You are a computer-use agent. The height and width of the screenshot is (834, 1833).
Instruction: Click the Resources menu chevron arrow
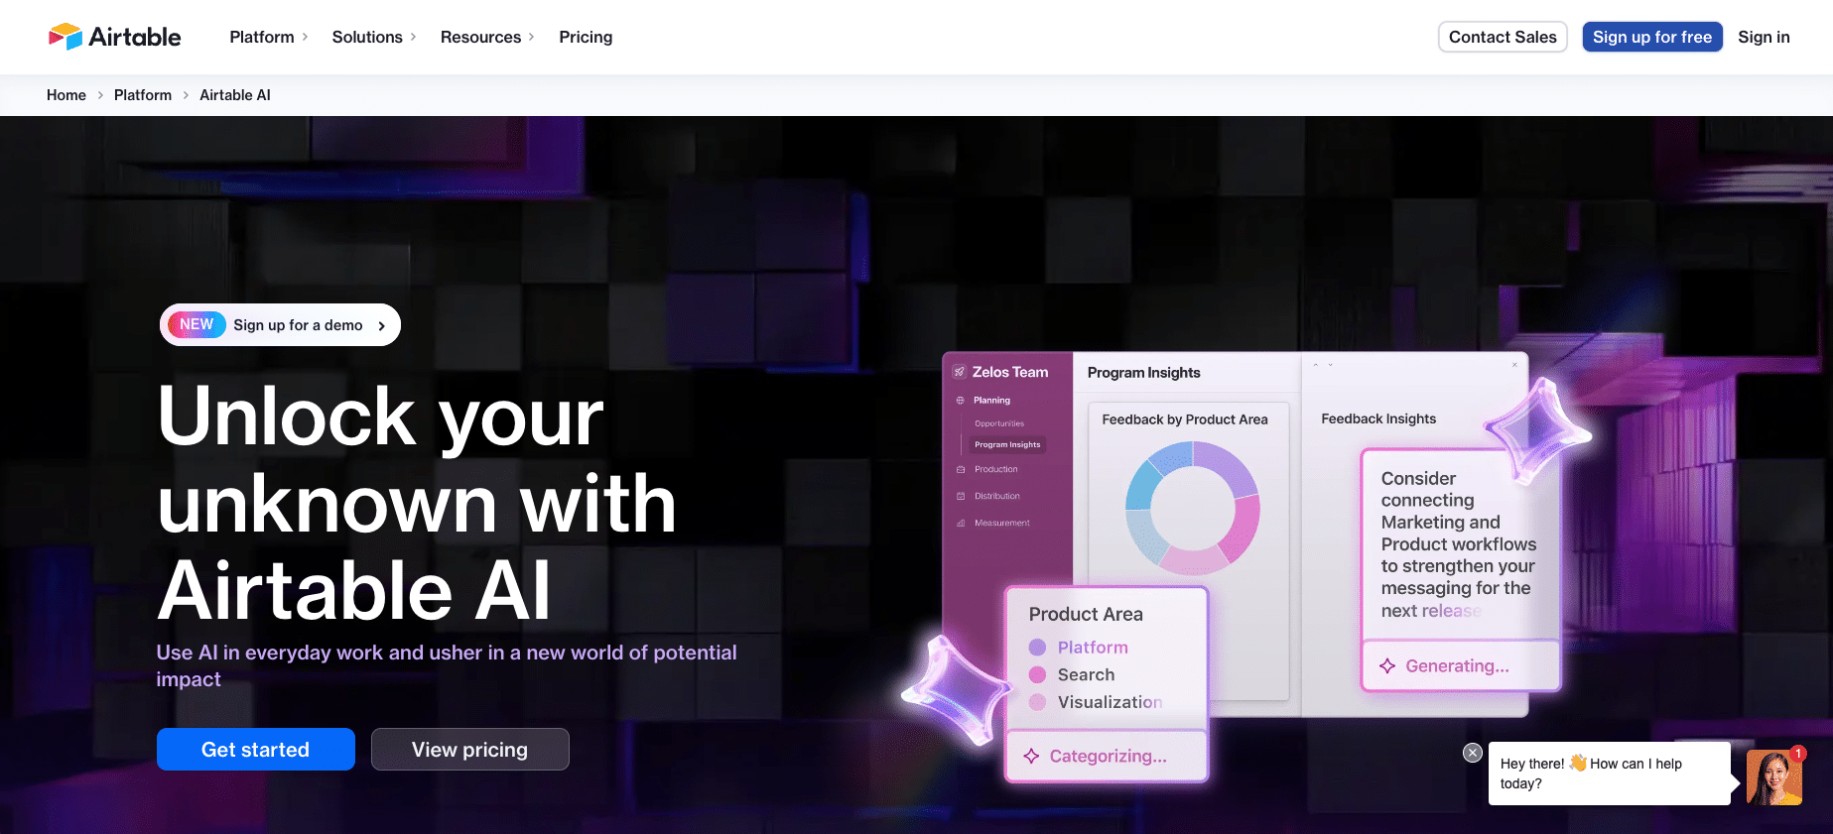pyautogui.click(x=531, y=37)
